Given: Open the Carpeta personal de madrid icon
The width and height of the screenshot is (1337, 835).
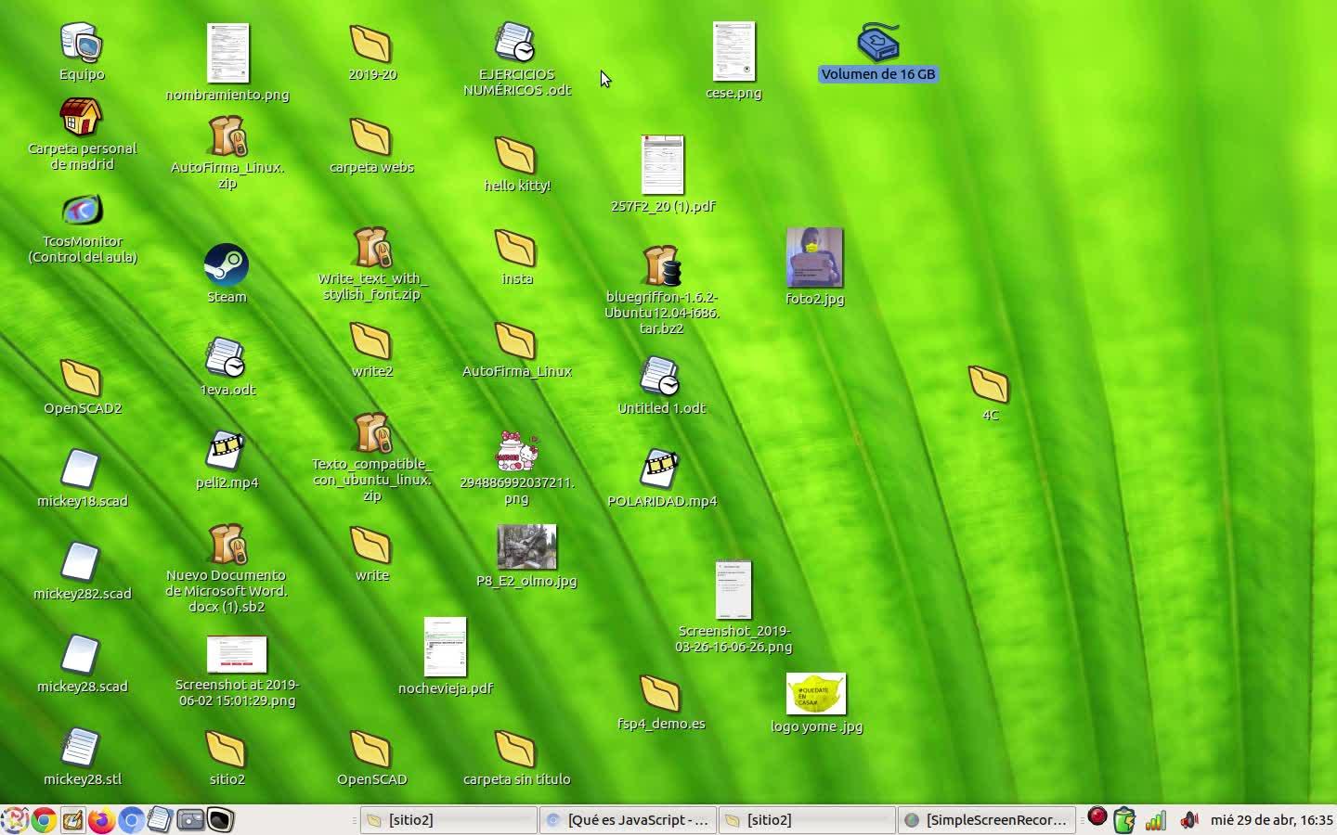Looking at the screenshot, I should coord(82,119).
